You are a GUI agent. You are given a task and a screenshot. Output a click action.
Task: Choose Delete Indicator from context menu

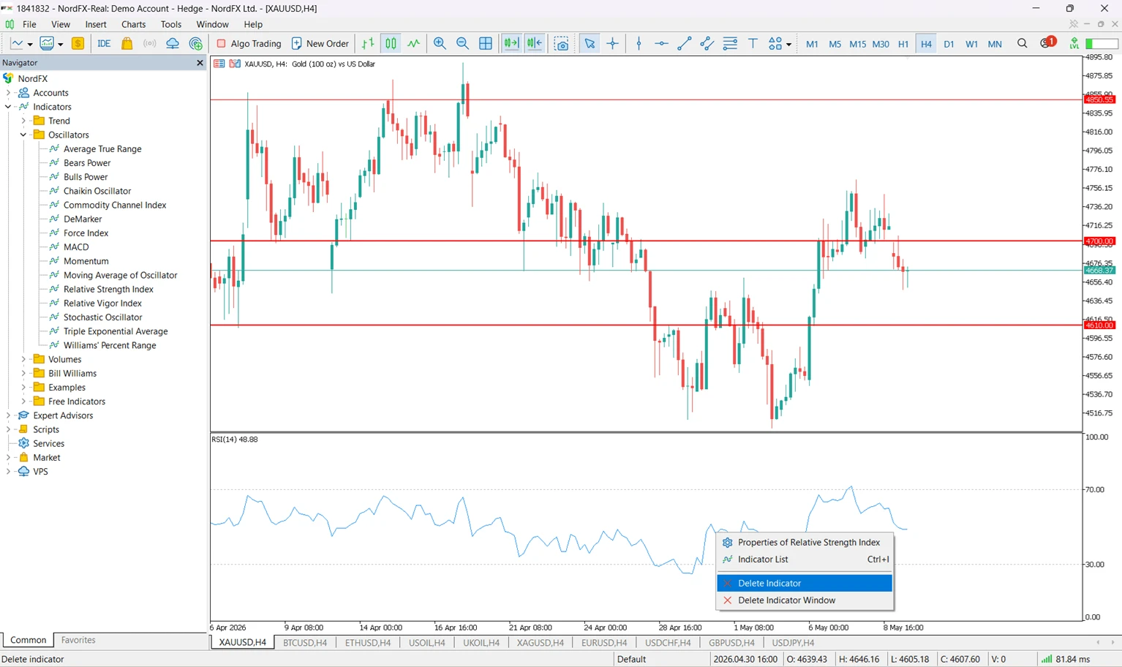805,583
